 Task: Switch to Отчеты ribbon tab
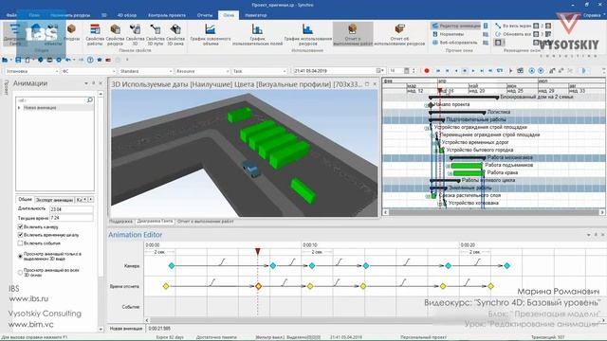pyautogui.click(x=205, y=15)
